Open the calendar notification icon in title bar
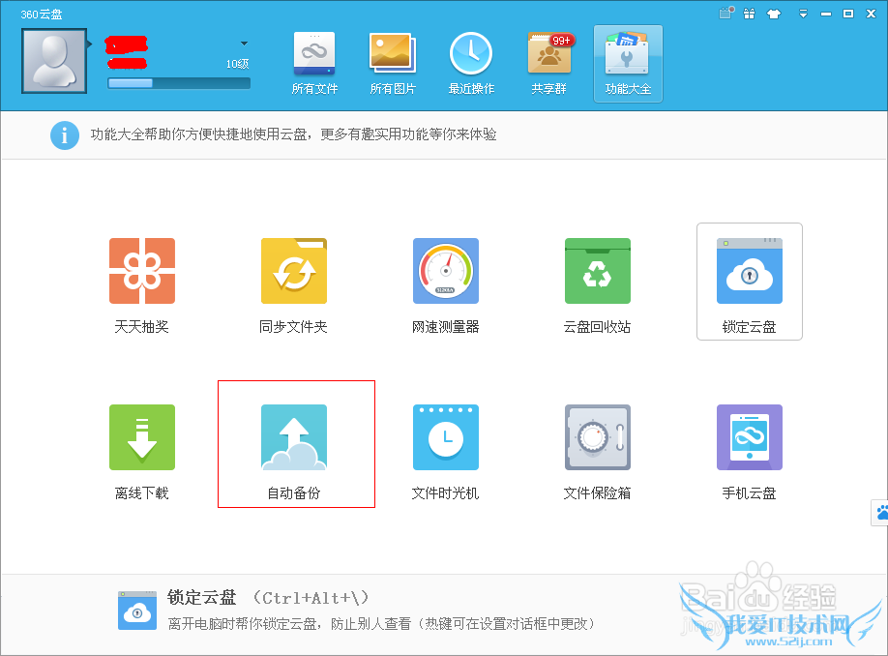 point(726,13)
